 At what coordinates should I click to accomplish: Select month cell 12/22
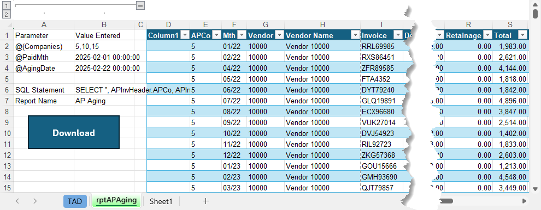click(x=234, y=156)
